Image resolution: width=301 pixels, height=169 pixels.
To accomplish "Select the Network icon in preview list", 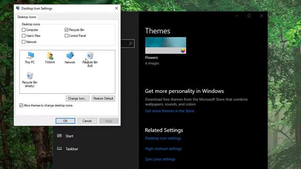I will coord(70,57).
